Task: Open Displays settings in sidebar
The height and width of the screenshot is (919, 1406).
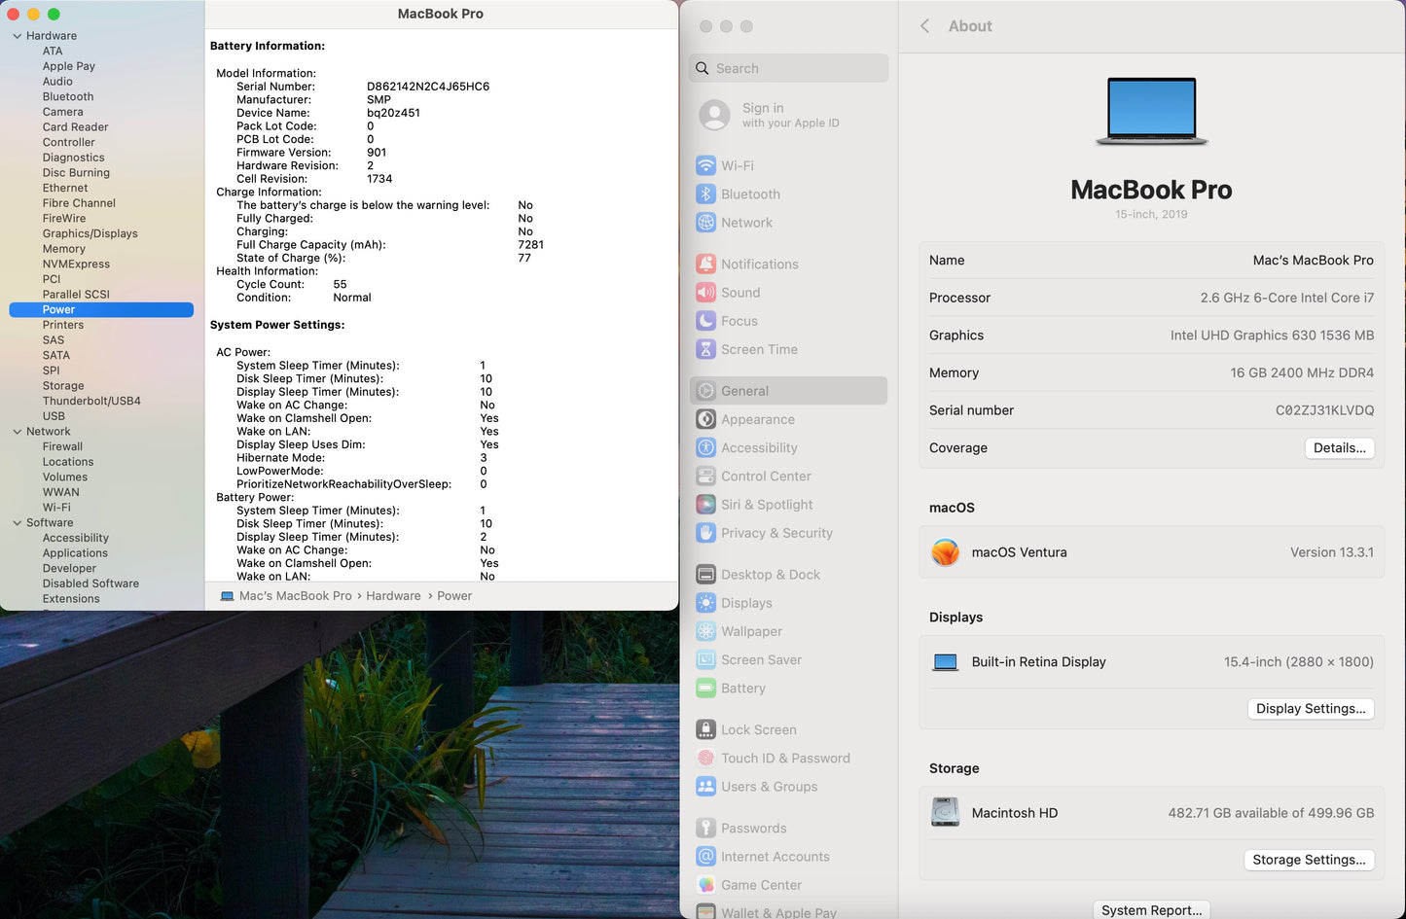Action: coord(745,603)
